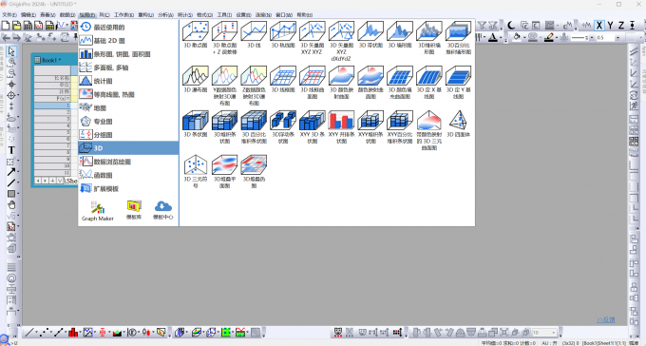The height and width of the screenshot is (346, 646).
Task: Open the 模板库 template library
Action: pyautogui.click(x=134, y=210)
